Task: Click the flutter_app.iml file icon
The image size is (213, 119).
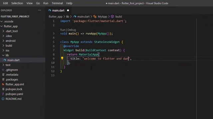Action: [x=3, y=84]
